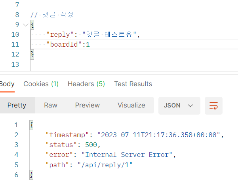Open the Headers (5) tab
This screenshot has width=238, height=181.
coord(86,84)
